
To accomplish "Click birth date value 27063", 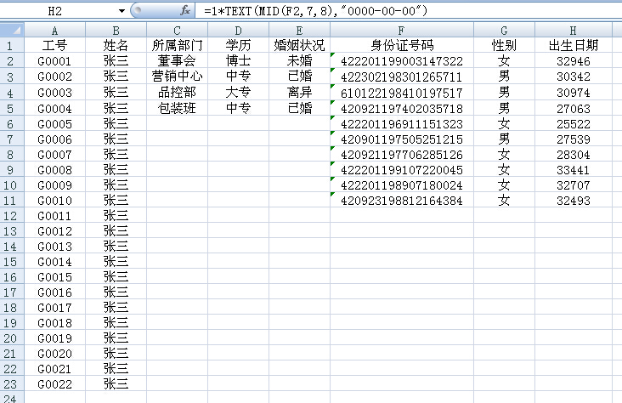I will 574,108.
